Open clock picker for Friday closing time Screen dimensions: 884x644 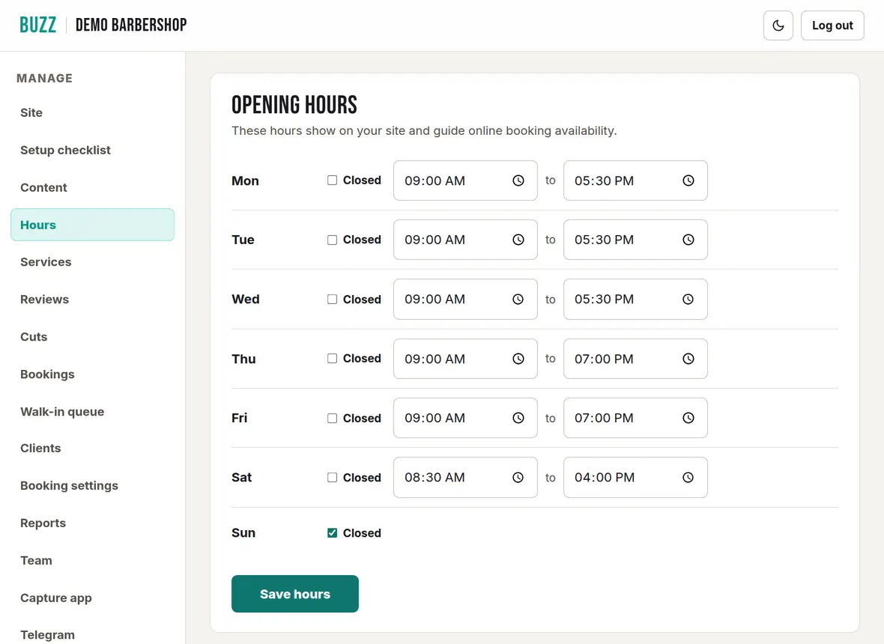pyautogui.click(x=688, y=418)
